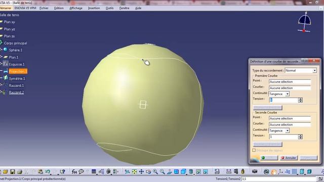Open Première Courbe Continuité dropdown
324x182 pixels.
click(x=287, y=94)
